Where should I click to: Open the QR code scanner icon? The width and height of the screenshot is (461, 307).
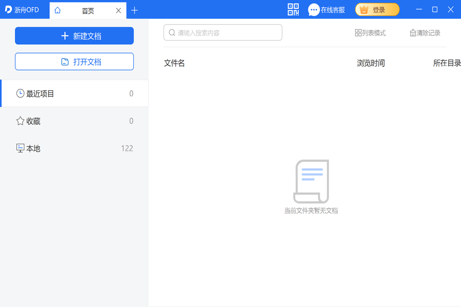click(293, 10)
